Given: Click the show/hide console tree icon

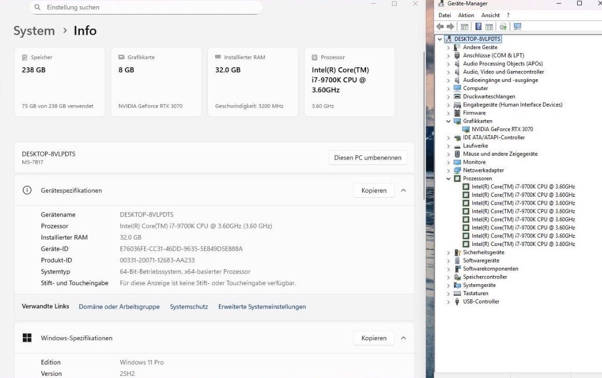Looking at the screenshot, I should click(x=465, y=26).
